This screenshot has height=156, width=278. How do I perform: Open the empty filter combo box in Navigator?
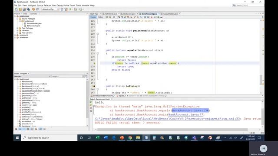[x=68, y=76]
